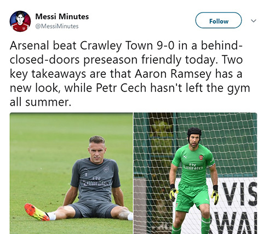The width and height of the screenshot is (263, 234).
Task: Click the orange boot in left photo
Action: (x=37, y=212)
